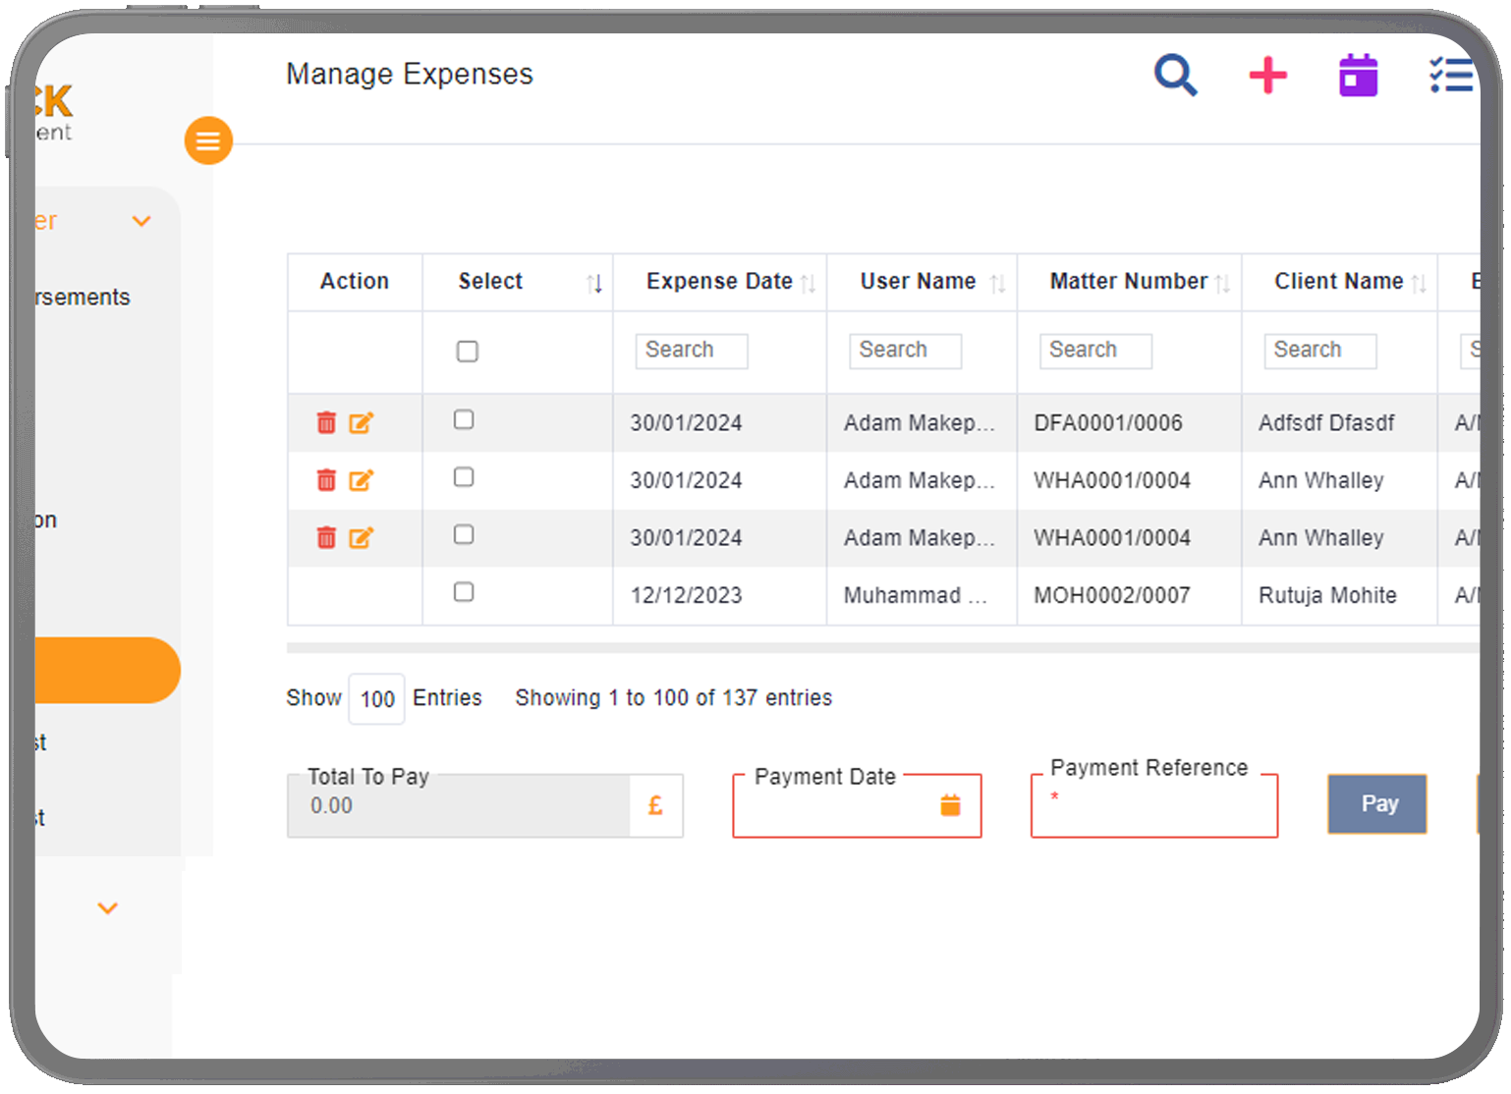Image resolution: width=1511 pixels, height=1094 pixels.
Task: Tick the select-all checkbox in filter row
Action: (x=468, y=352)
